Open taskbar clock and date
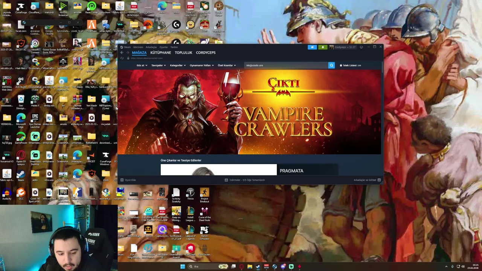 473,266
